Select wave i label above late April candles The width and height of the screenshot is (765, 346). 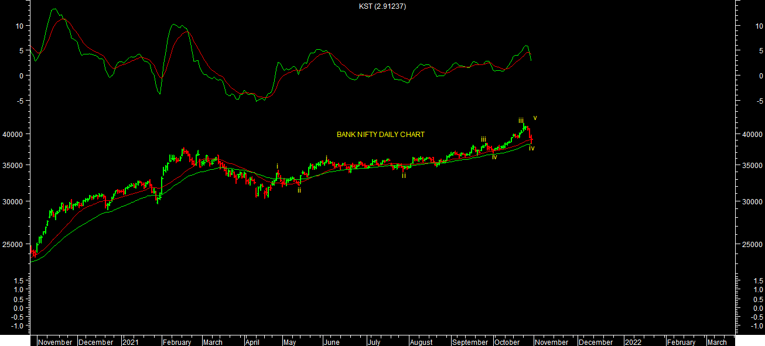tap(278, 166)
